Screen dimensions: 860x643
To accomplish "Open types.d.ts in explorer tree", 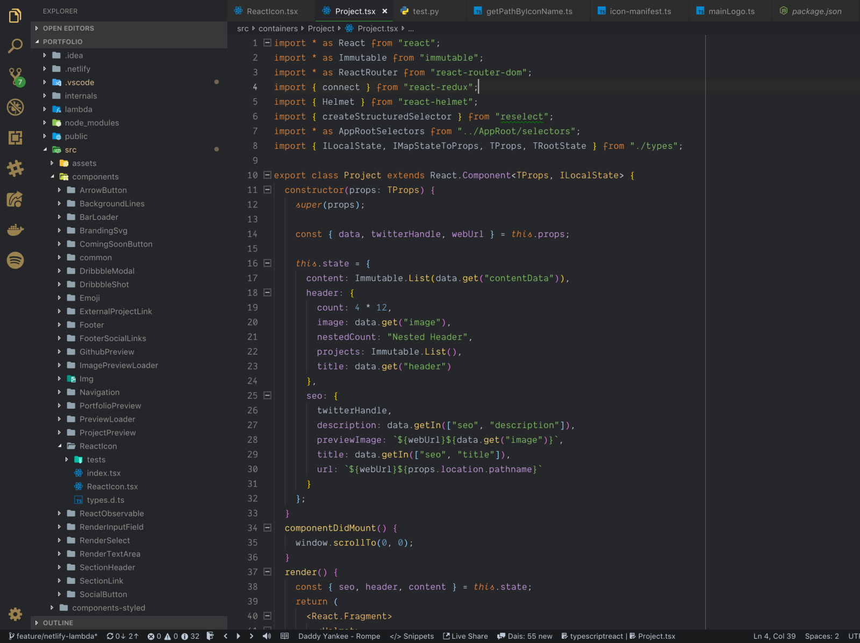I will pyautogui.click(x=129, y=500).
